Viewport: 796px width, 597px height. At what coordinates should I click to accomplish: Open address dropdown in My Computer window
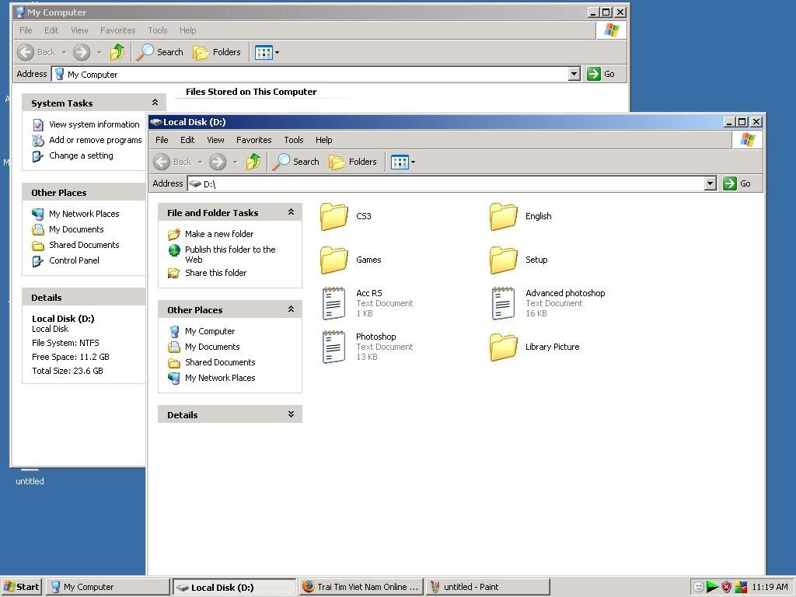pyautogui.click(x=574, y=74)
